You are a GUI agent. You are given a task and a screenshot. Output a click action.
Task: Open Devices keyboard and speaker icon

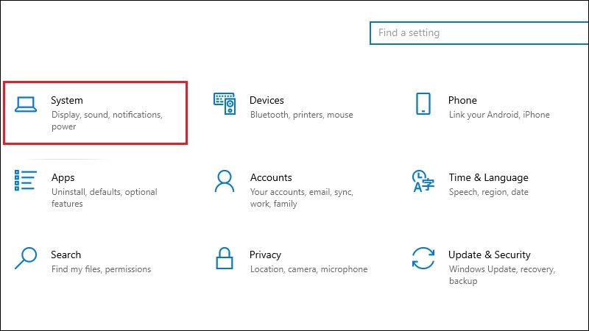pyautogui.click(x=225, y=104)
